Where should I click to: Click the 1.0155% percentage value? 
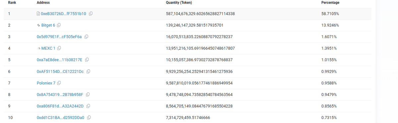pos(329,60)
